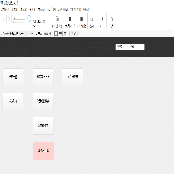
Task: Switch to form view icon
Action: [56, 34]
